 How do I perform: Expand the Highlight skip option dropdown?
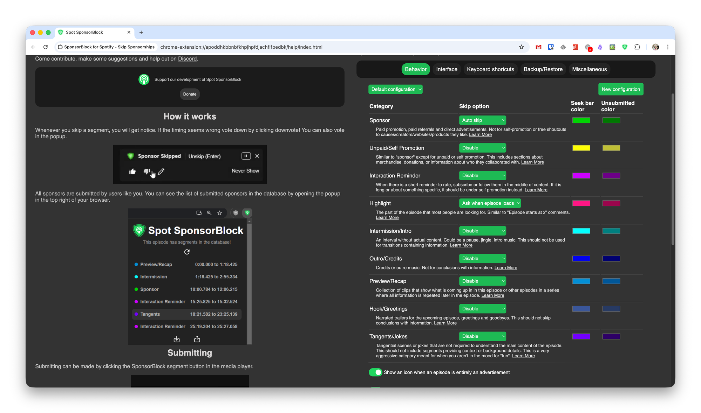[x=490, y=203]
